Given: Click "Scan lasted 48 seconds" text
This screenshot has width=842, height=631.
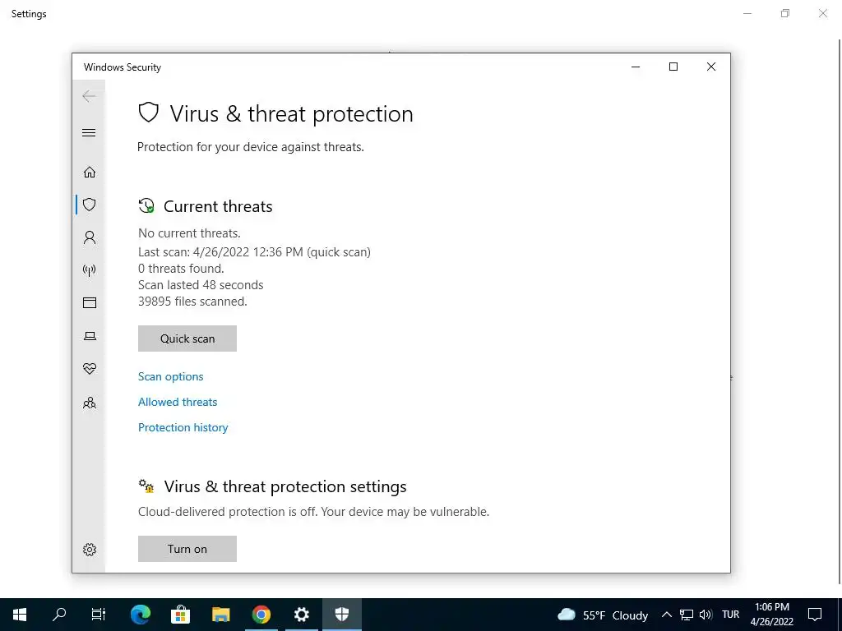Looking at the screenshot, I should point(201,285).
